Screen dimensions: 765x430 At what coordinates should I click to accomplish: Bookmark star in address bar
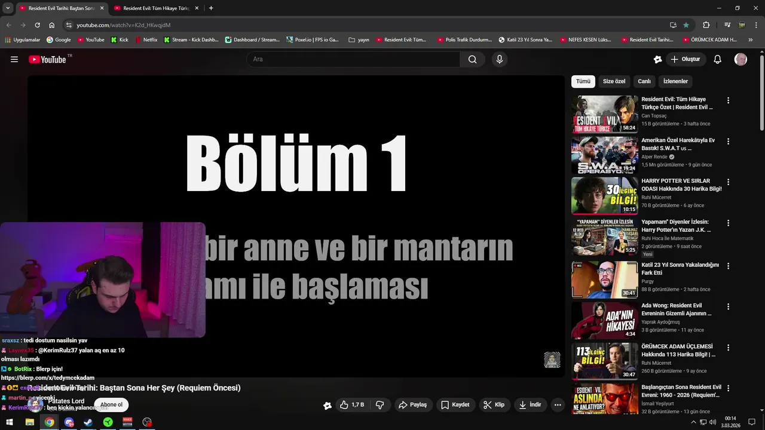click(x=686, y=25)
